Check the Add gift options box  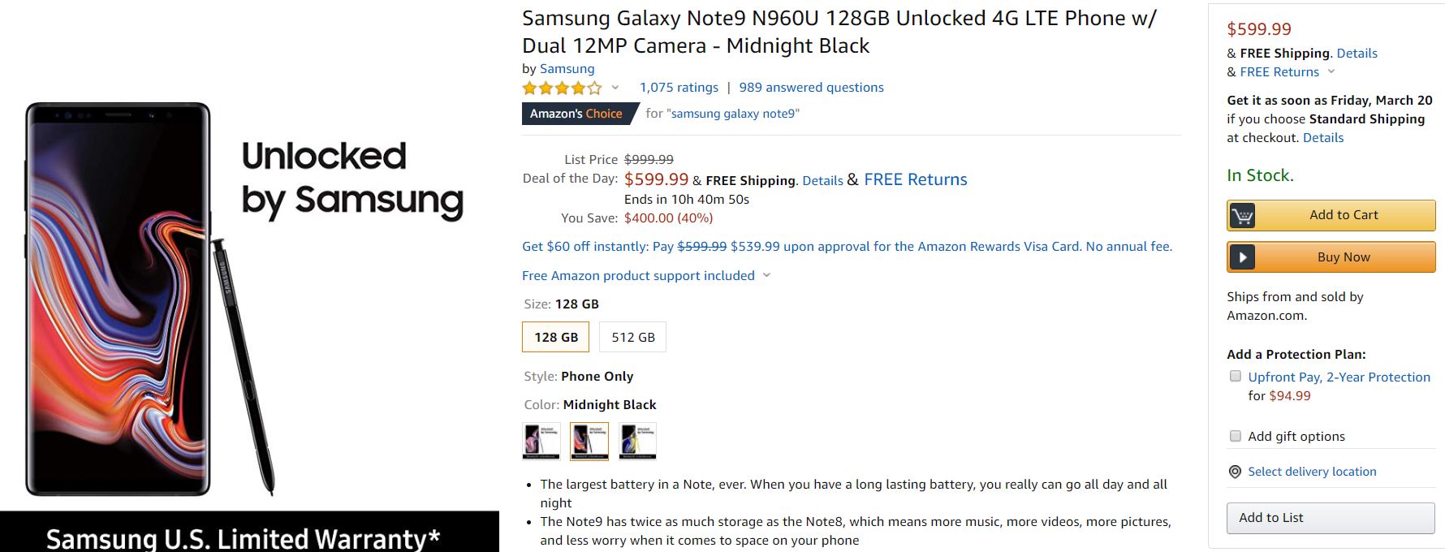[x=1236, y=436]
